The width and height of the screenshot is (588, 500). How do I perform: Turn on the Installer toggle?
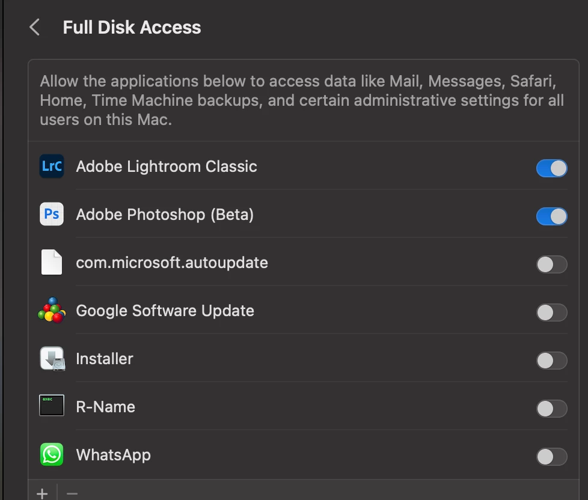551,361
